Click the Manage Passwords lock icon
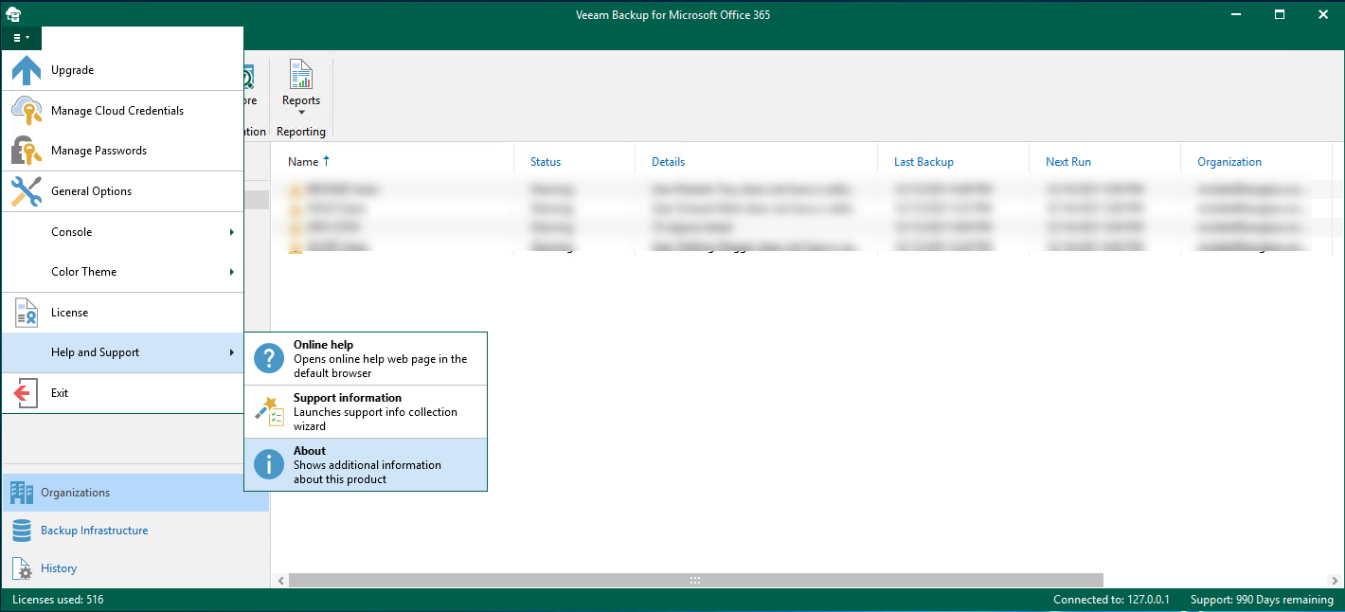This screenshot has height=612, width=1345. [x=26, y=151]
